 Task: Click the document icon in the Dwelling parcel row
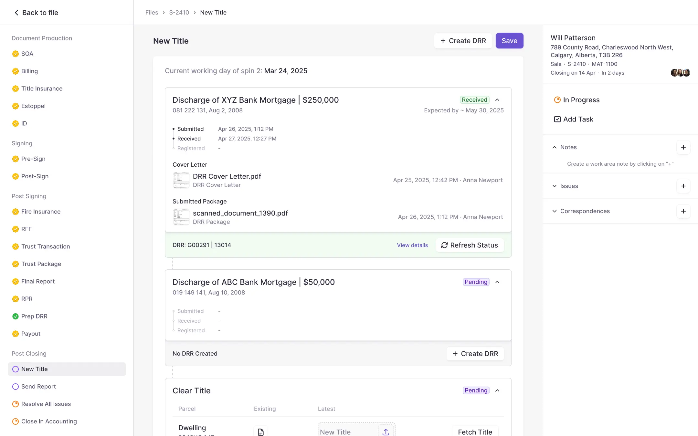(260, 431)
